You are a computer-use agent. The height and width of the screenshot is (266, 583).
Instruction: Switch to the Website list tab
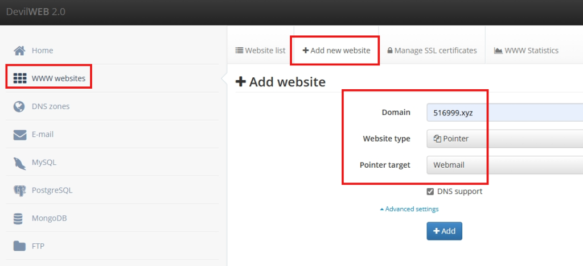(x=260, y=51)
